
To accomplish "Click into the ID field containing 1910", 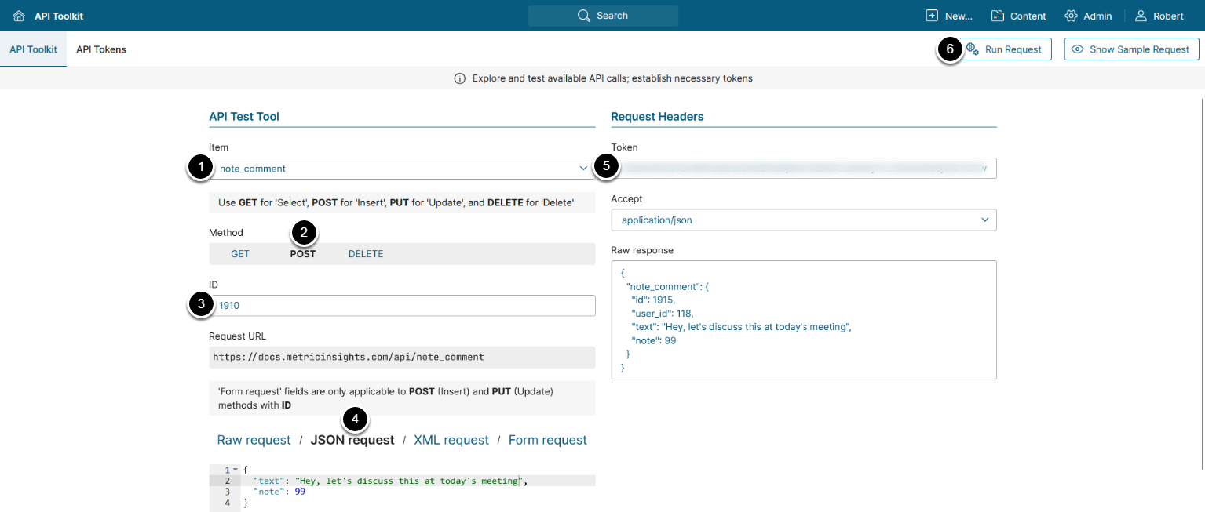I will pyautogui.click(x=402, y=306).
